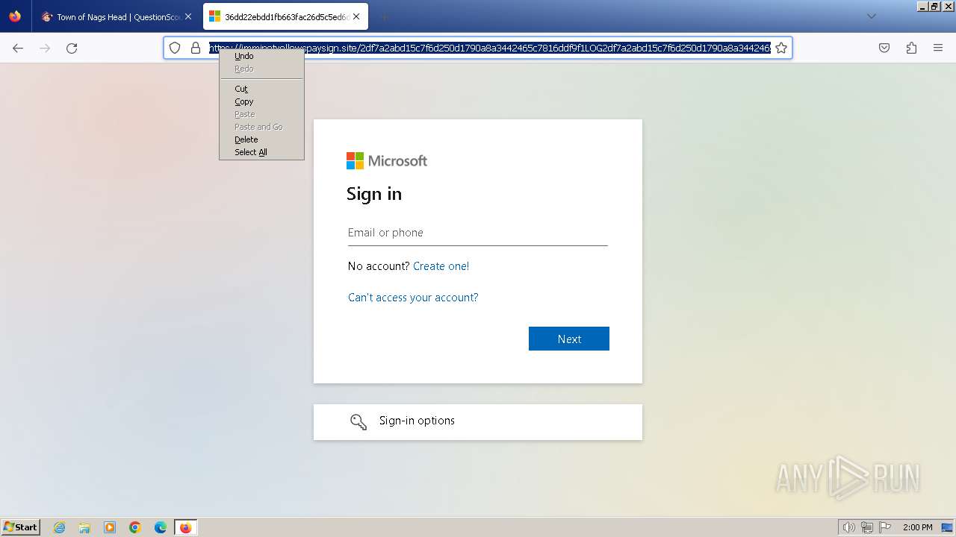956x537 pixels.
Task: Open a new tab with plus
Action: 384,16
